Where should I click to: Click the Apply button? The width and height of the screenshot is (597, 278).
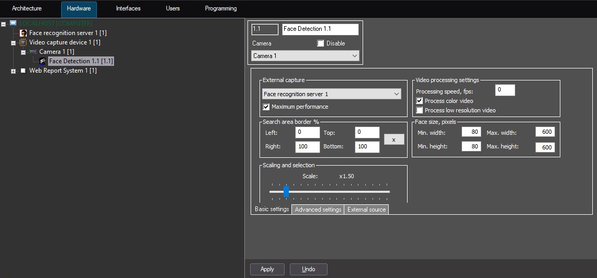click(267, 269)
